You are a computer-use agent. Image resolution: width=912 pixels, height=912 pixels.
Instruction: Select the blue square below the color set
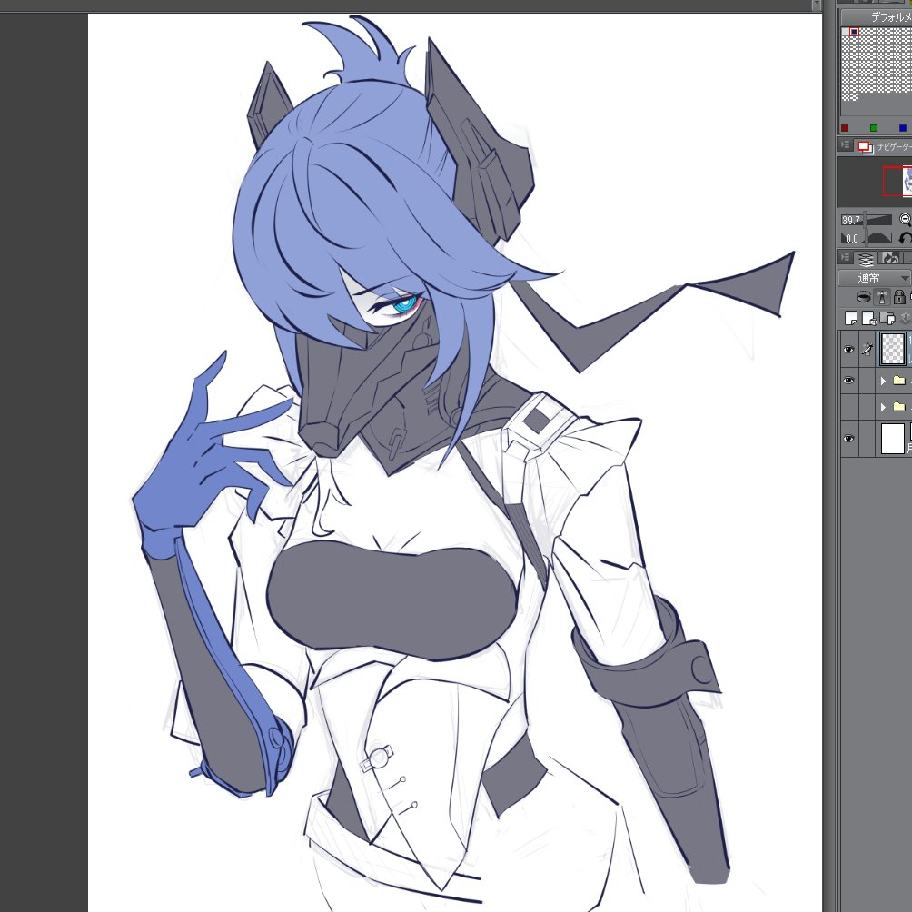point(903,128)
